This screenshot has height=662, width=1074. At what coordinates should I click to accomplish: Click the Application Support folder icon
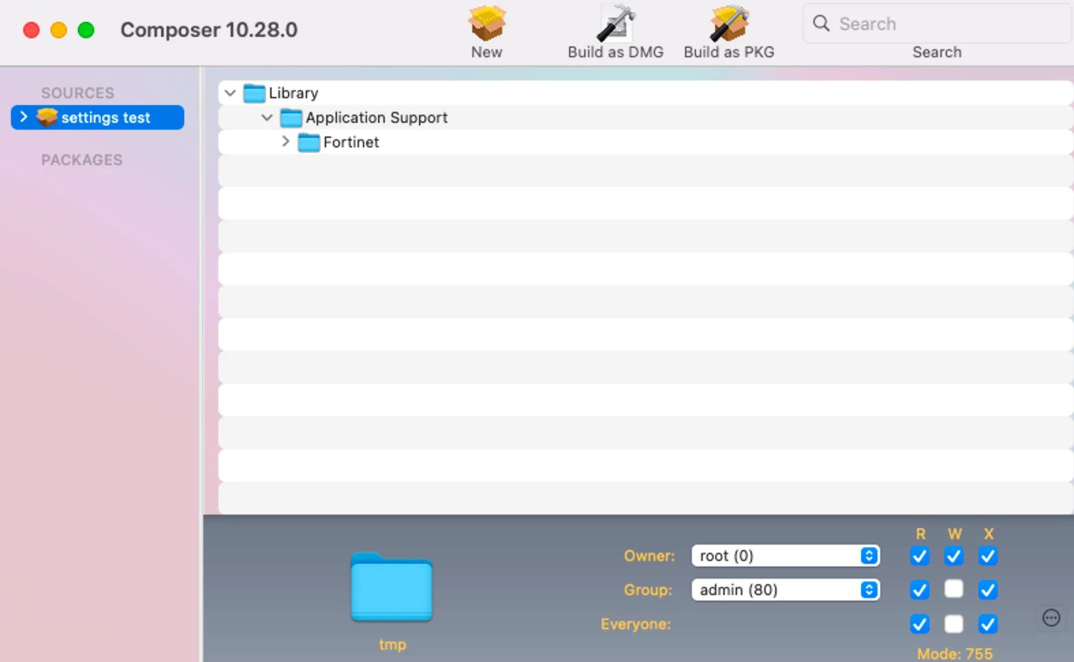pyautogui.click(x=291, y=117)
